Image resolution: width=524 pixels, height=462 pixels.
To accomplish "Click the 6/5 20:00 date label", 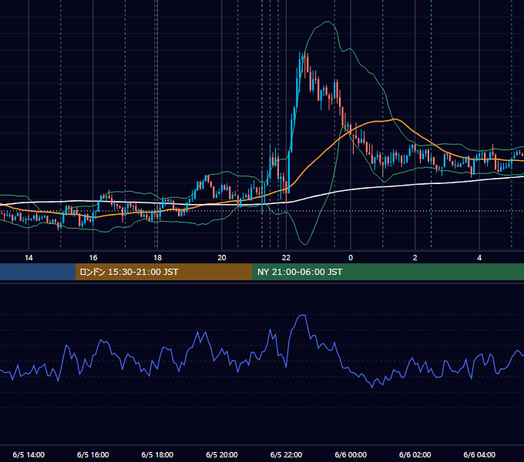I will (x=222, y=454).
